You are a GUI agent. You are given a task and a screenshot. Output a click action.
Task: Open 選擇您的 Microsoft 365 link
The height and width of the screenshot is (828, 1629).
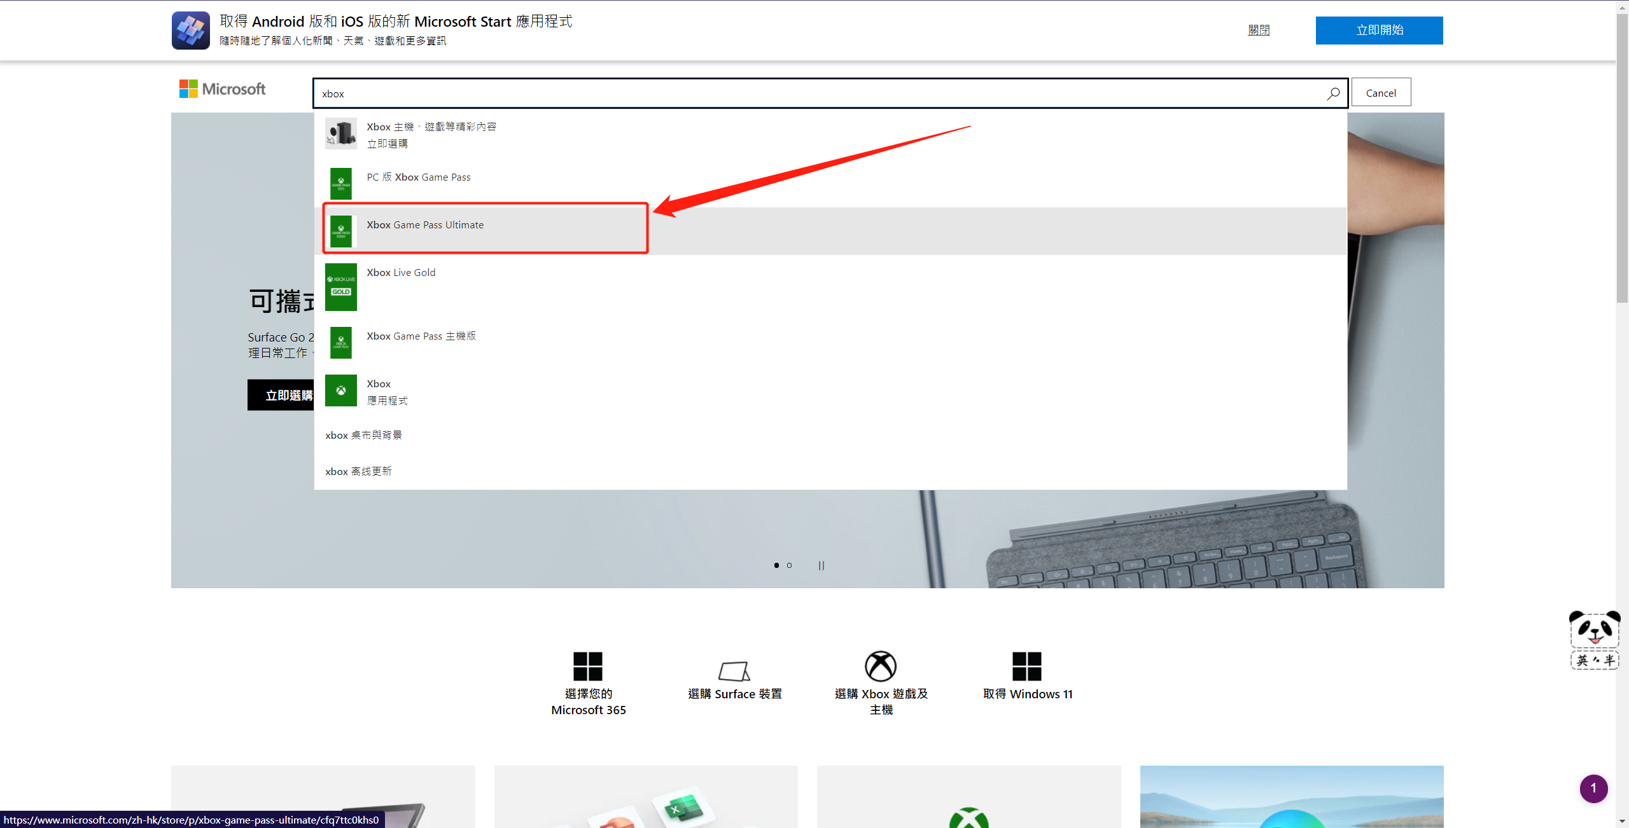(x=589, y=702)
